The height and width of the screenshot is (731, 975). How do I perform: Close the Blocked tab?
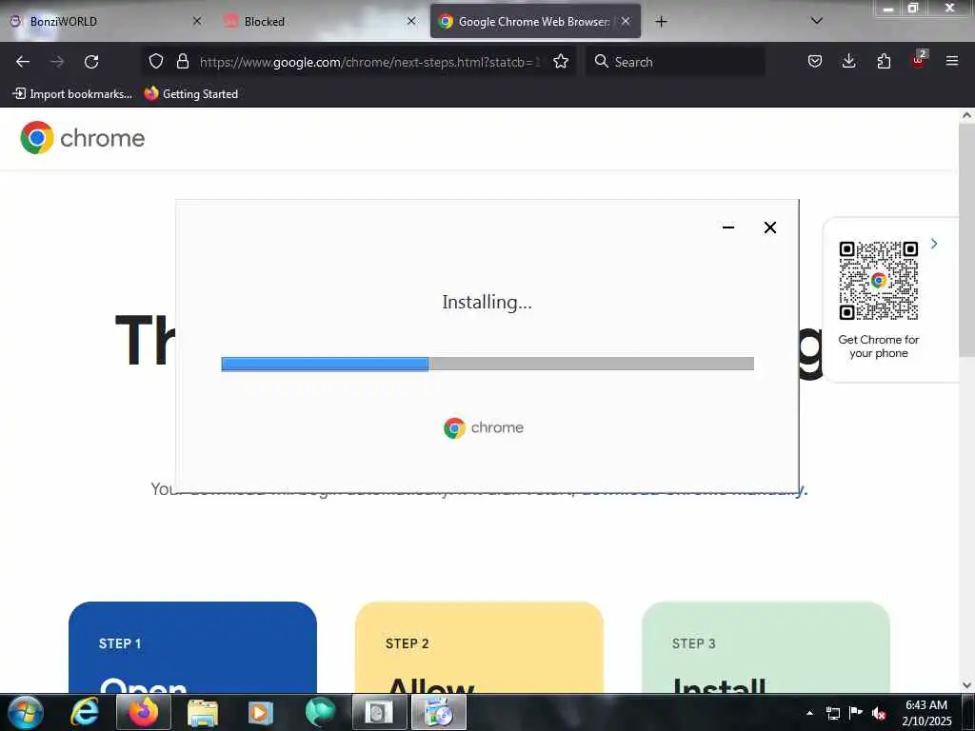coord(411,21)
